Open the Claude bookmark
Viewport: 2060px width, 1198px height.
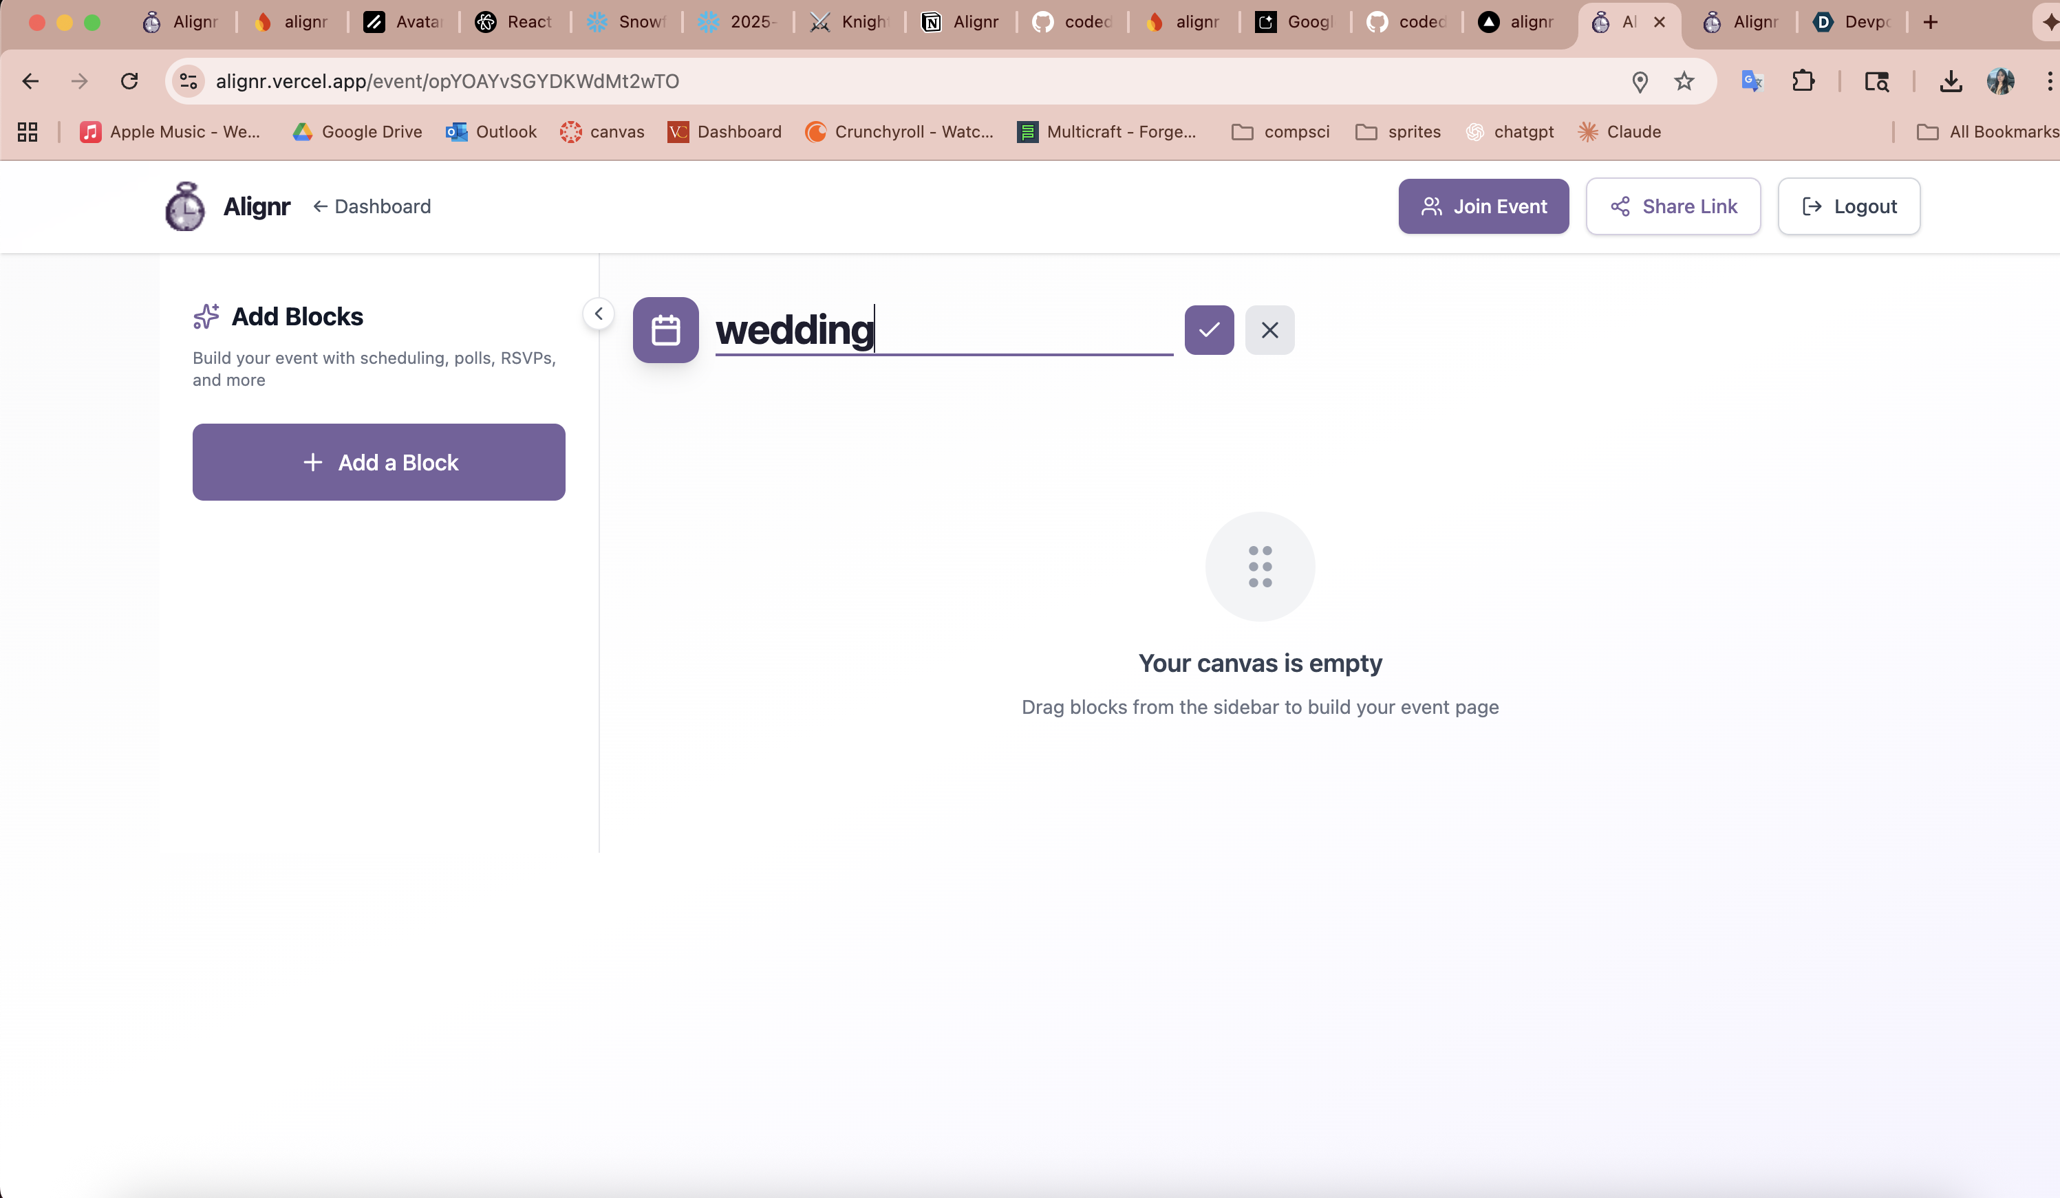point(1618,131)
